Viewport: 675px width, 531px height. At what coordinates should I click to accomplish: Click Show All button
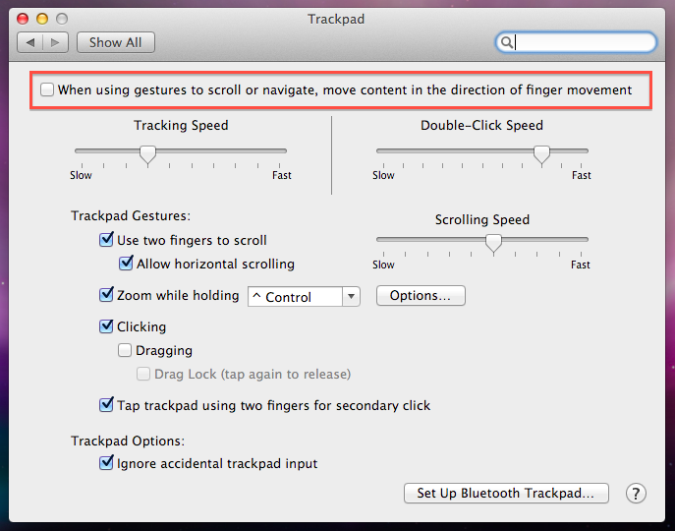point(115,42)
